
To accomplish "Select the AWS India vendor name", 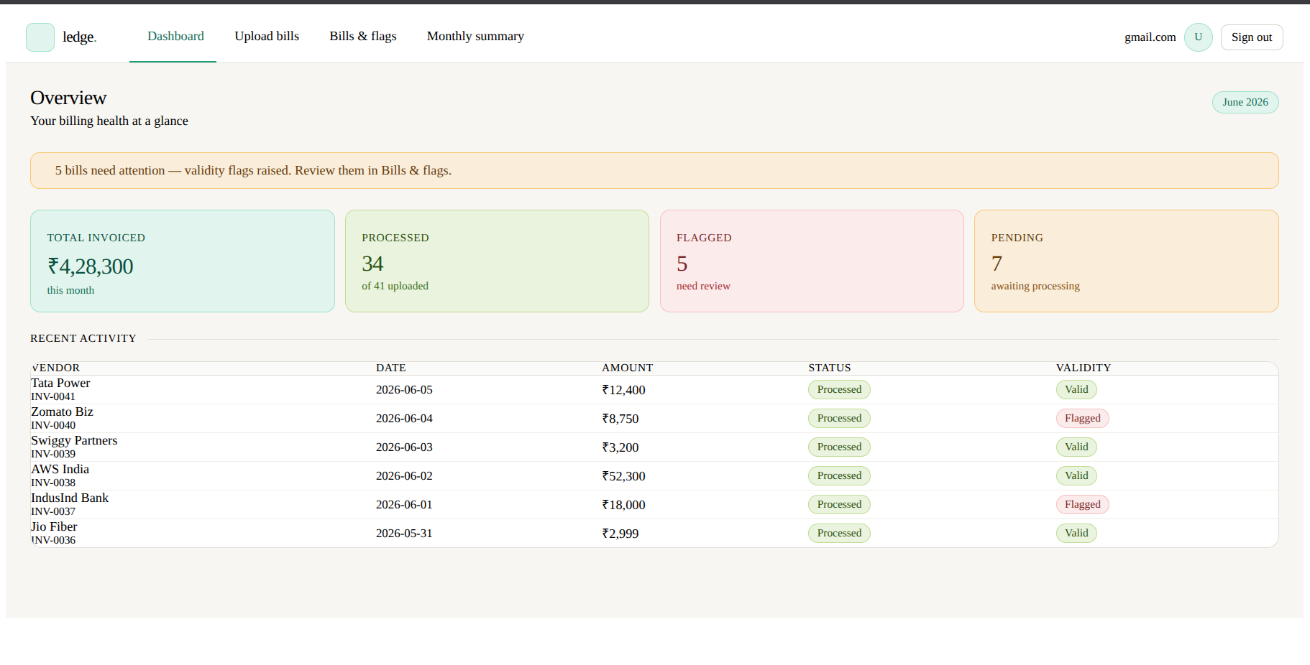I will (x=60, y=469).
